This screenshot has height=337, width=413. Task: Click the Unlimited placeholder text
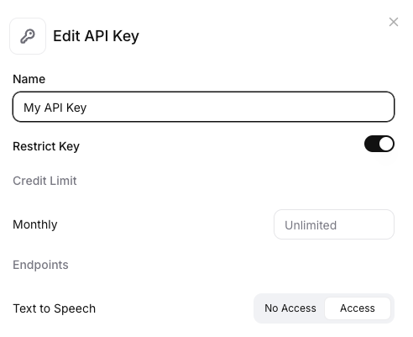click(311, 225)
